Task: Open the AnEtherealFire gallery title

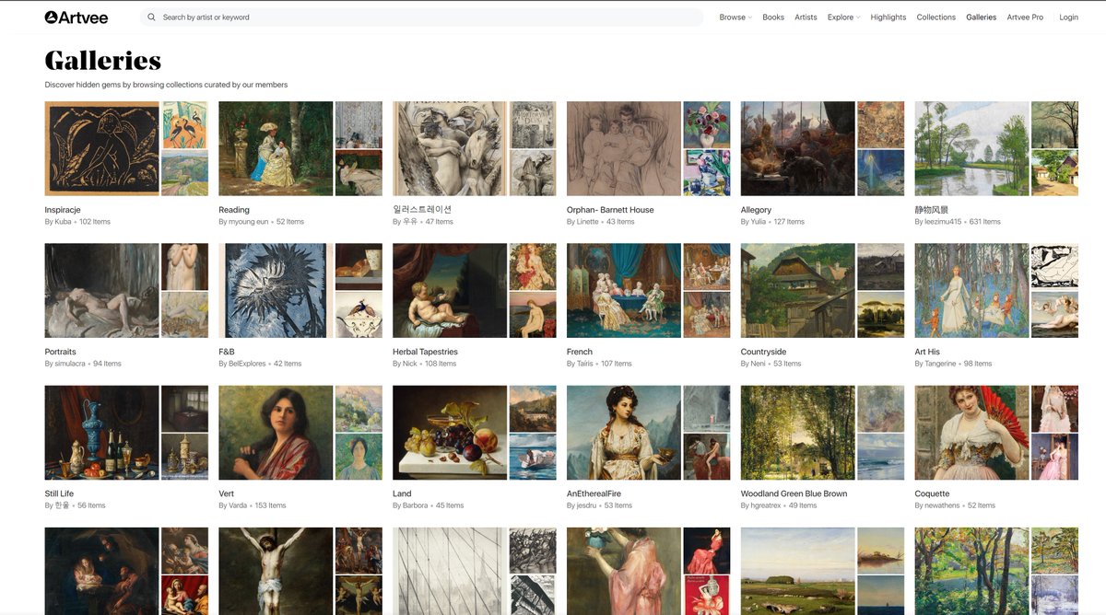Action: pyautogui.click(x=594, y=493)
